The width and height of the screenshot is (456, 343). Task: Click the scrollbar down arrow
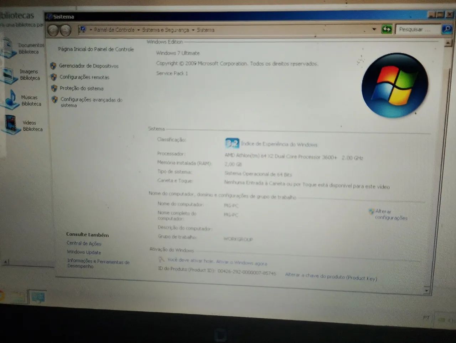(x=426, y=290)
